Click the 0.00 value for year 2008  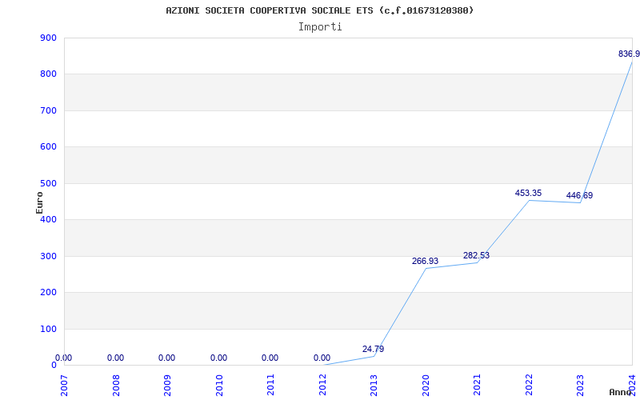(x=115, y=358)
